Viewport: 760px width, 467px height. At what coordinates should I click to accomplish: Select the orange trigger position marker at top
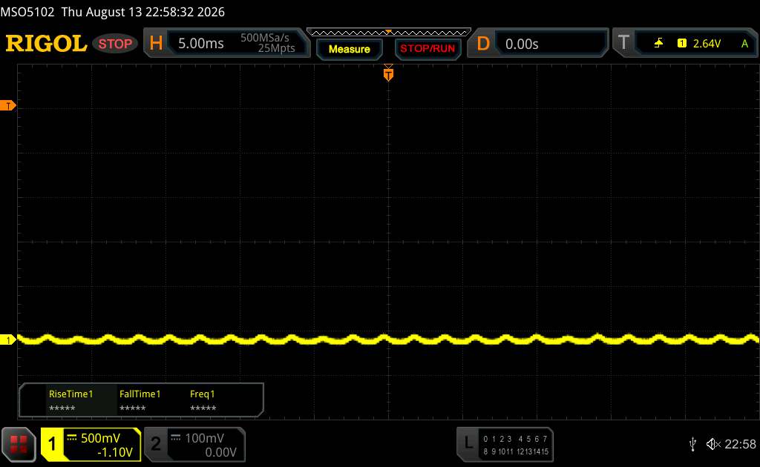click(x=388, y=74)
